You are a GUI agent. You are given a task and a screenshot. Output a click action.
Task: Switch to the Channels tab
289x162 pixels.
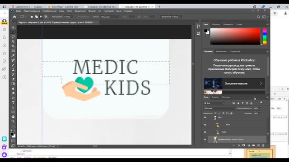215,97
